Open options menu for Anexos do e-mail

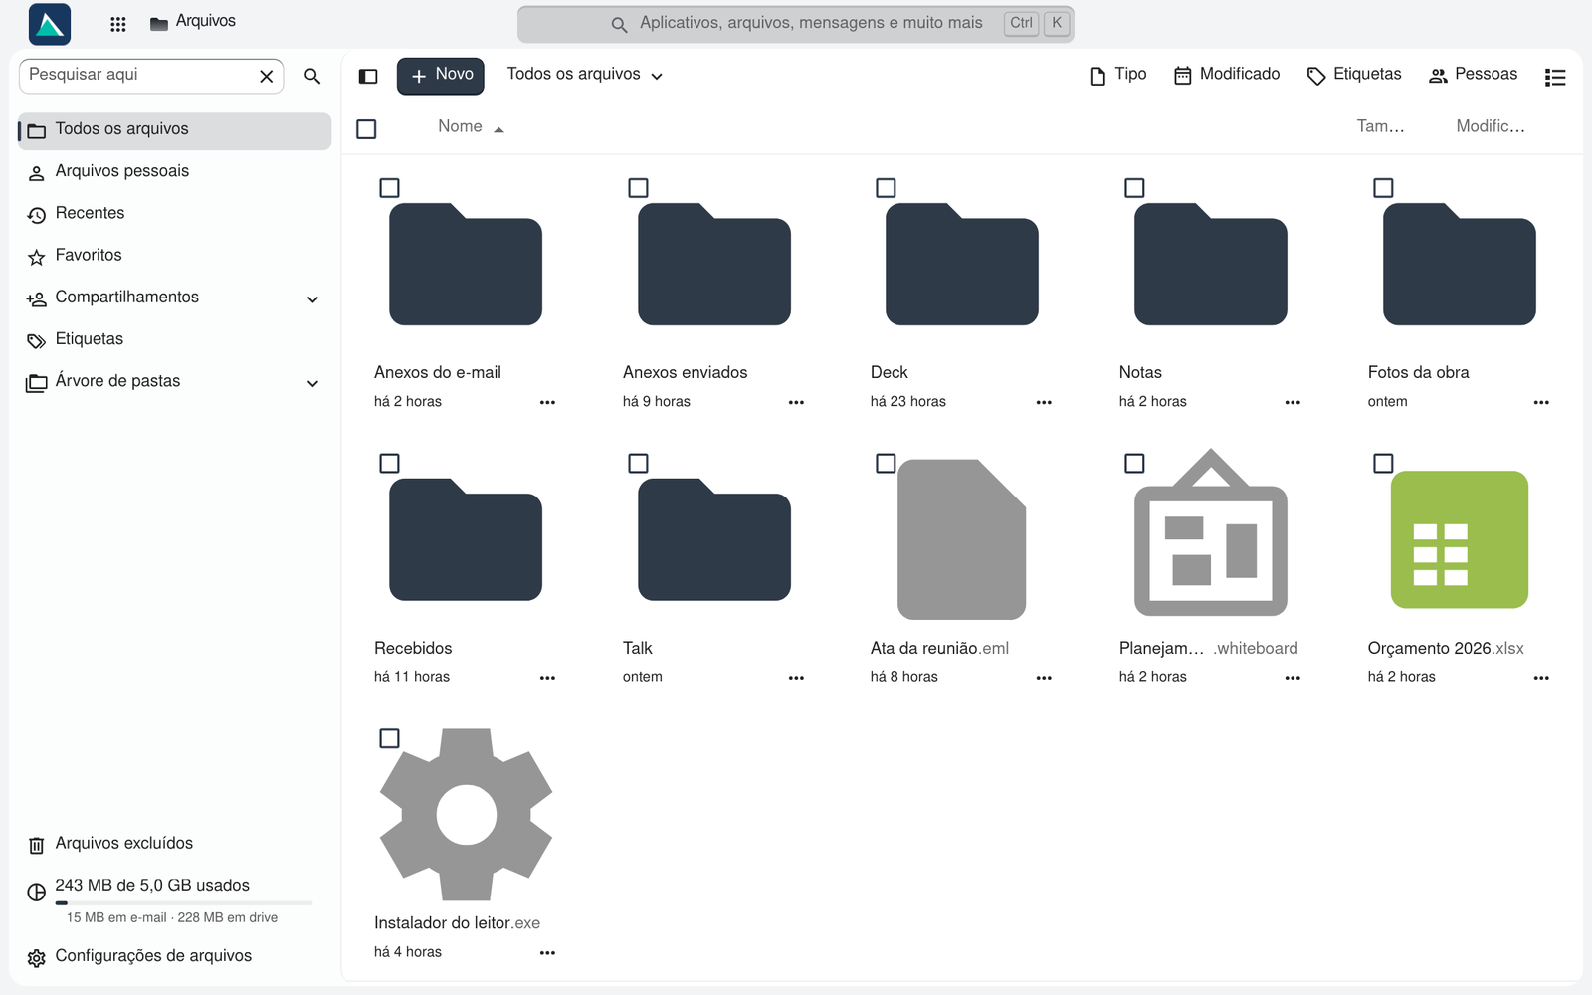[x=547, y=402]
